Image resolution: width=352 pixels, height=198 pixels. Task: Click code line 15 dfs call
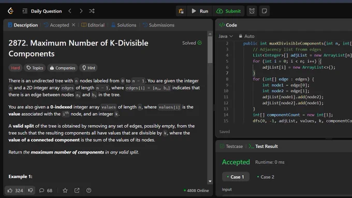tap(302, 121)
